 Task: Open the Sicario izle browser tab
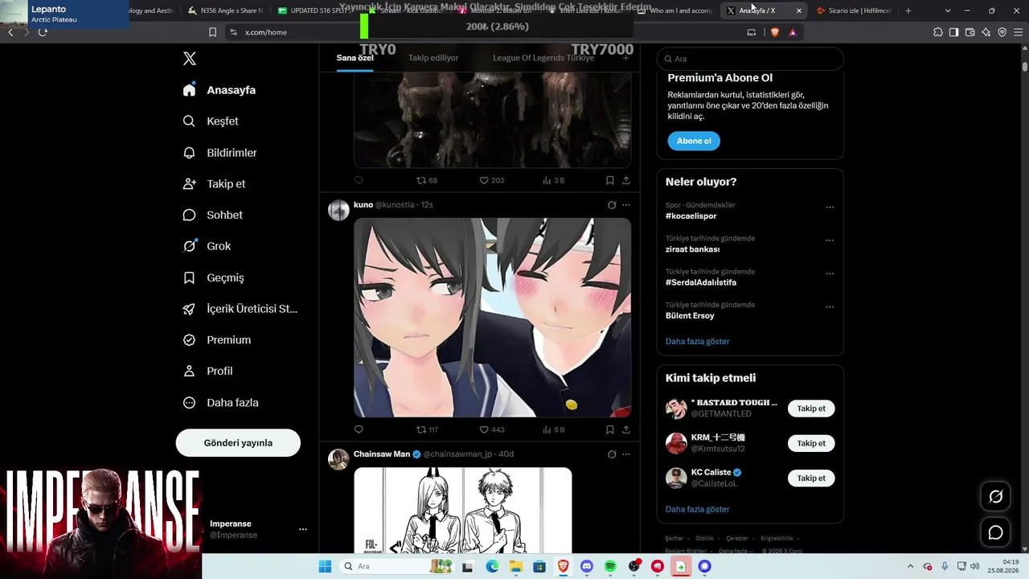click(853, 10)
